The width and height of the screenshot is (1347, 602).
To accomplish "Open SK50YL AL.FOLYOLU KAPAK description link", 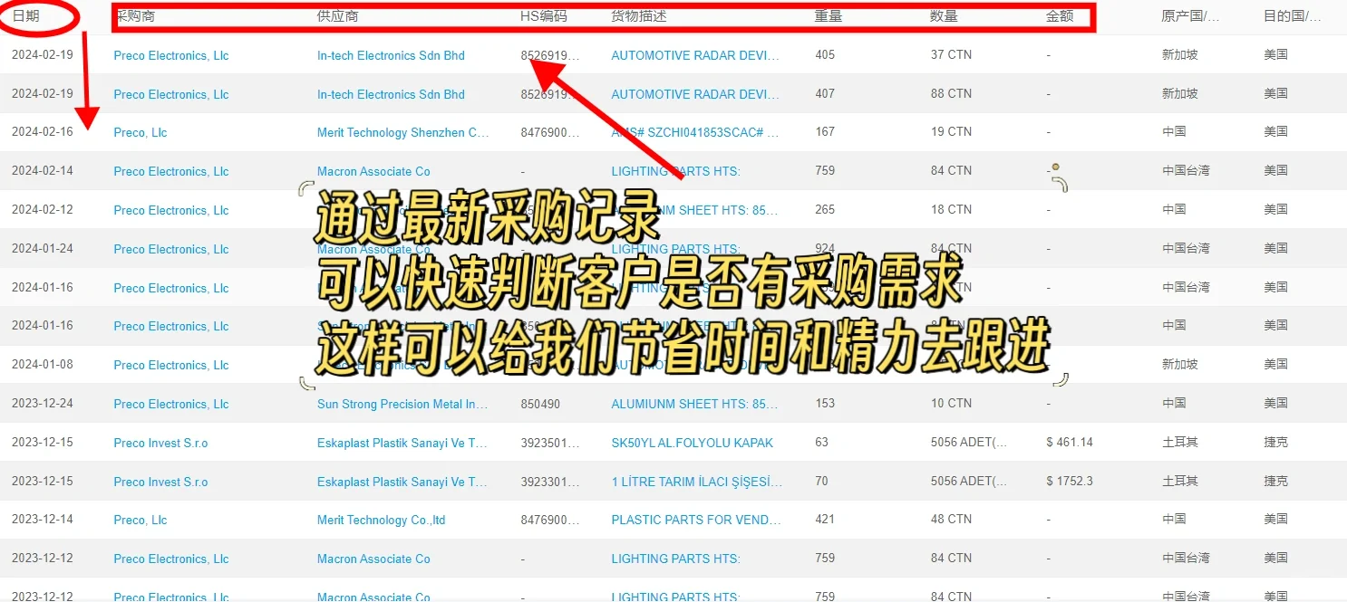I will (x=693, y=443).
